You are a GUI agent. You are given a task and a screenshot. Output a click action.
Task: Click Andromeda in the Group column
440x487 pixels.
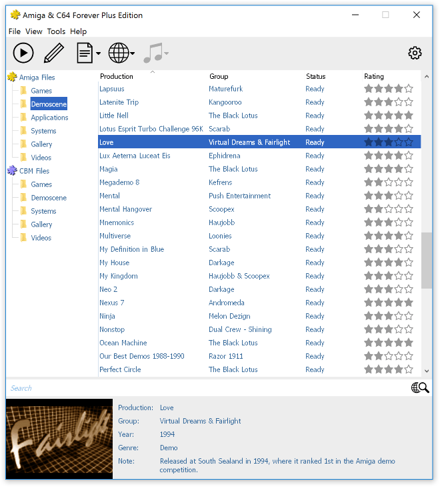click(x=227, y=303)
